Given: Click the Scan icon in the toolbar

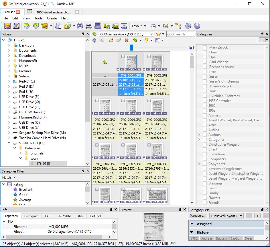Looking at the screenshot, I should pyautogui.click(x=98, y=26).
